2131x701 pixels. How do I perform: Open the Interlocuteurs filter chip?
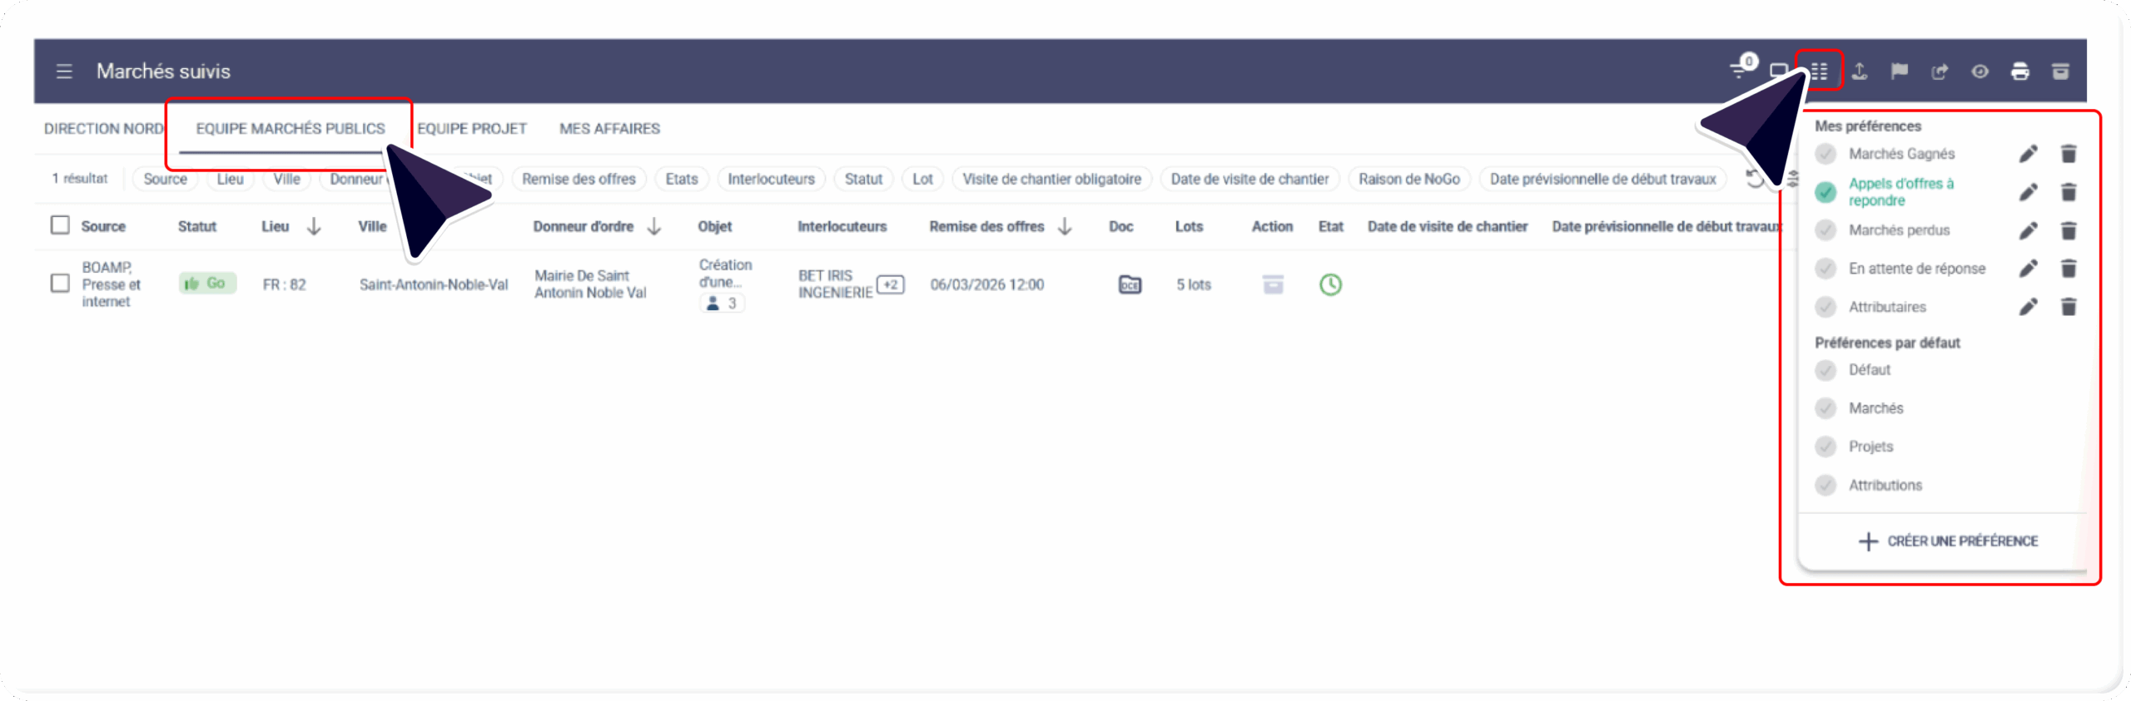771,179
